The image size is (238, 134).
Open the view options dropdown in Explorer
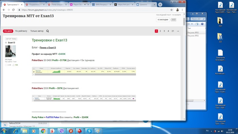[192, 24]
